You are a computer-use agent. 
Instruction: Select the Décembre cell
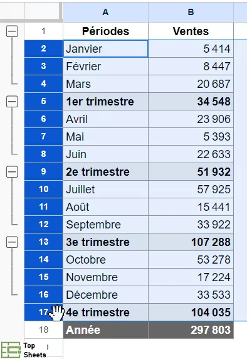click(105, 294)
